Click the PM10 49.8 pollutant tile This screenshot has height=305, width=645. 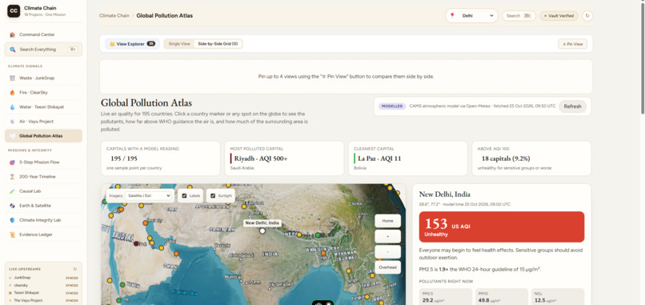point(502,297)
